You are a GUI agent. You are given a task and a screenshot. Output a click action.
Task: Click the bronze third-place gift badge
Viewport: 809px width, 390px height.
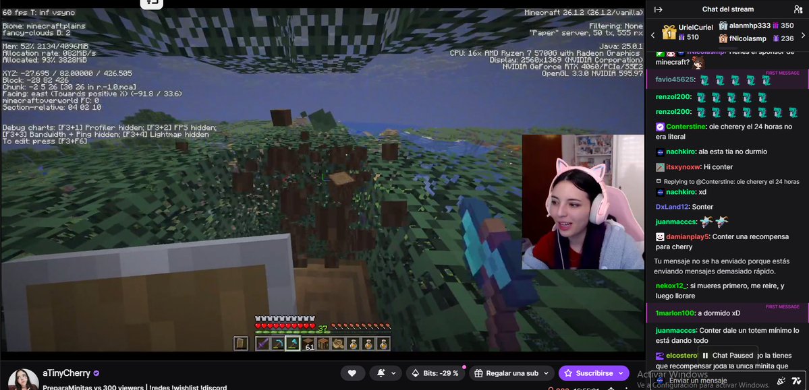[723, 38]
